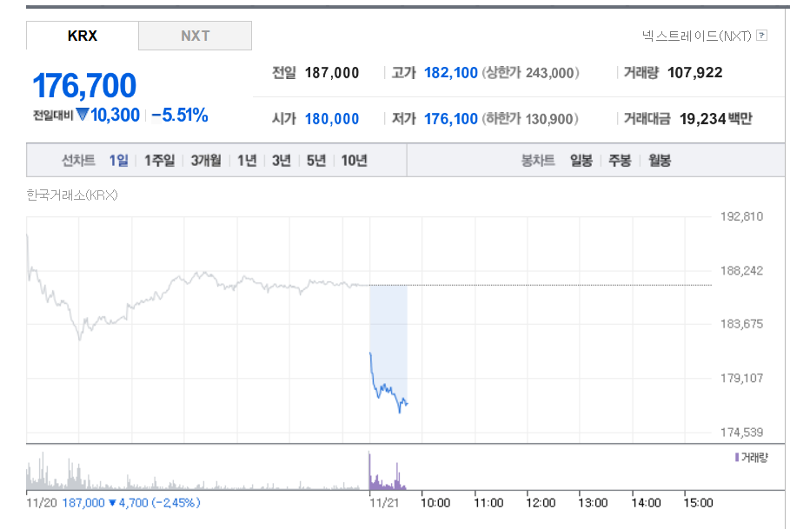The image size is (790, 529).
Task: Show the 일봉 daily candle chart
Action: point(581,161)
